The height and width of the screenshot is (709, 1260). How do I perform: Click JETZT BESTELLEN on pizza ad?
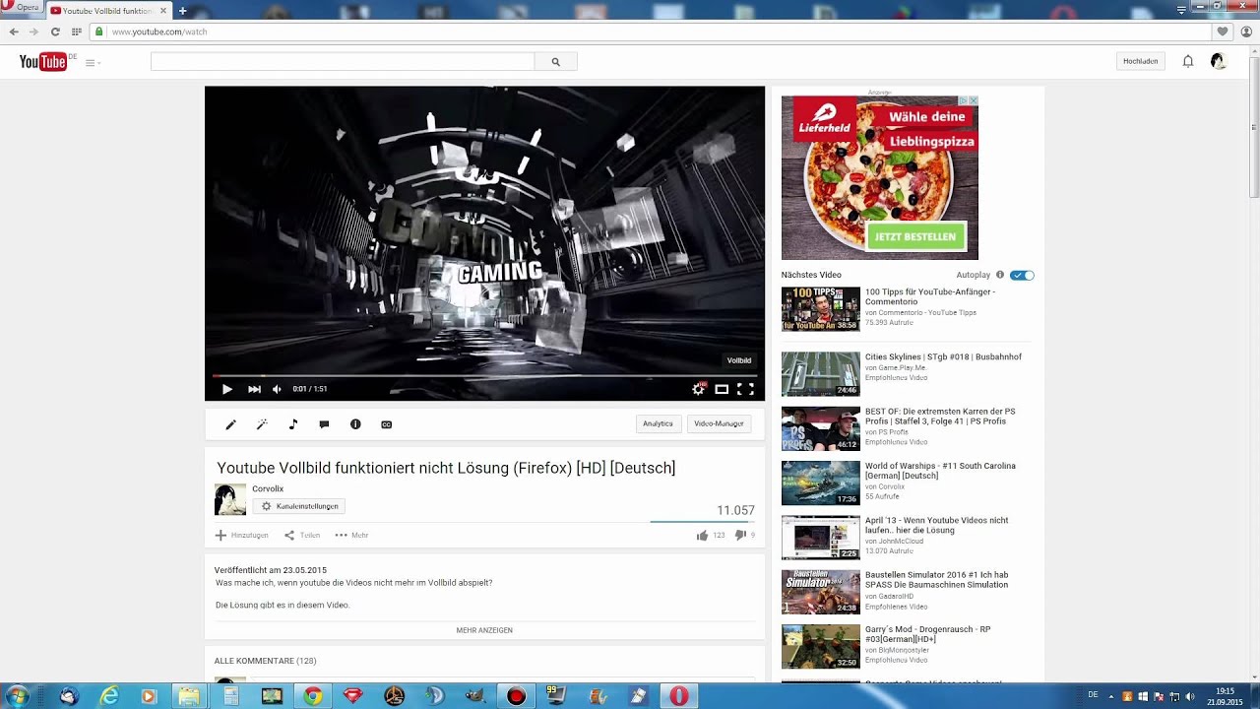[x=915, y=236]
